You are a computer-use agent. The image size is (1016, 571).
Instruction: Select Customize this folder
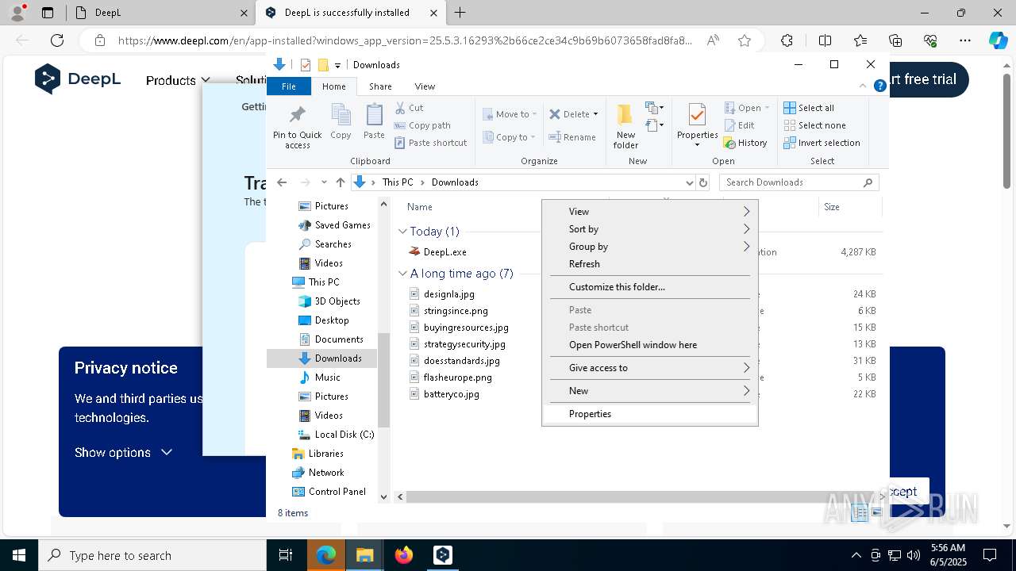click(650, 287)
